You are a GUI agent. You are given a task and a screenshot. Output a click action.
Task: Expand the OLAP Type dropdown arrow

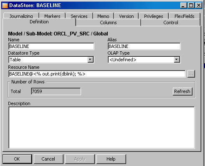click(177, 60)
